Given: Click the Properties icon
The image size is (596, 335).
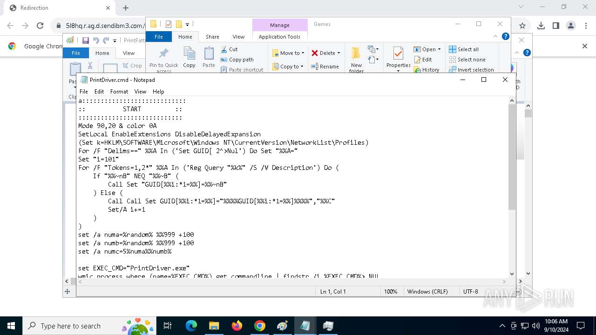Looking at the screenshot, I should 398,54.
